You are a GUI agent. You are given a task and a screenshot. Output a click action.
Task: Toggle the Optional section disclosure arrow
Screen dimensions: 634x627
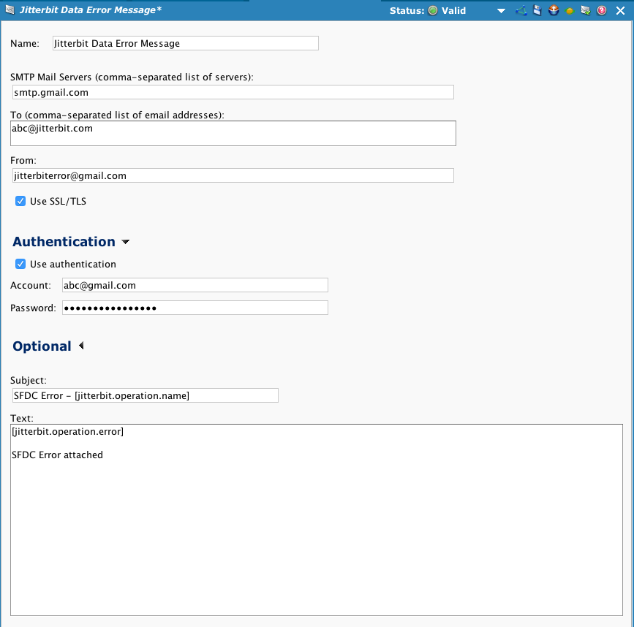pyautogui.click(x=81, y=346)
